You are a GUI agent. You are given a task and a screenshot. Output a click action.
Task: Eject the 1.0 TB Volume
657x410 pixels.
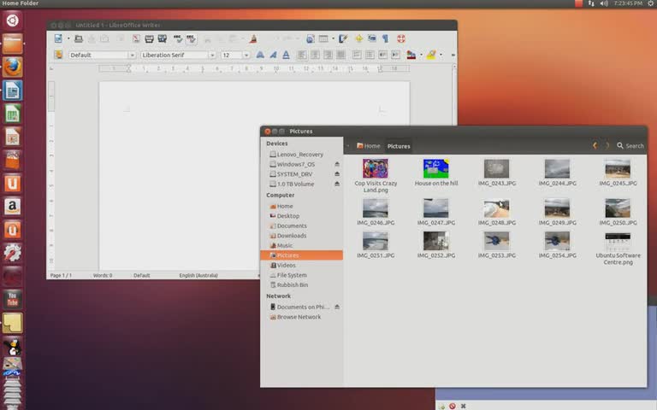coord(337,184)
